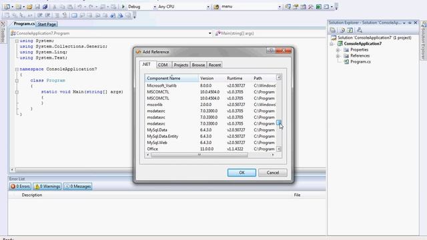The width and height of the screenshot is (427, 240).
Task: Click Cancel in Add Reference dialog
Action: coord(273,173)
